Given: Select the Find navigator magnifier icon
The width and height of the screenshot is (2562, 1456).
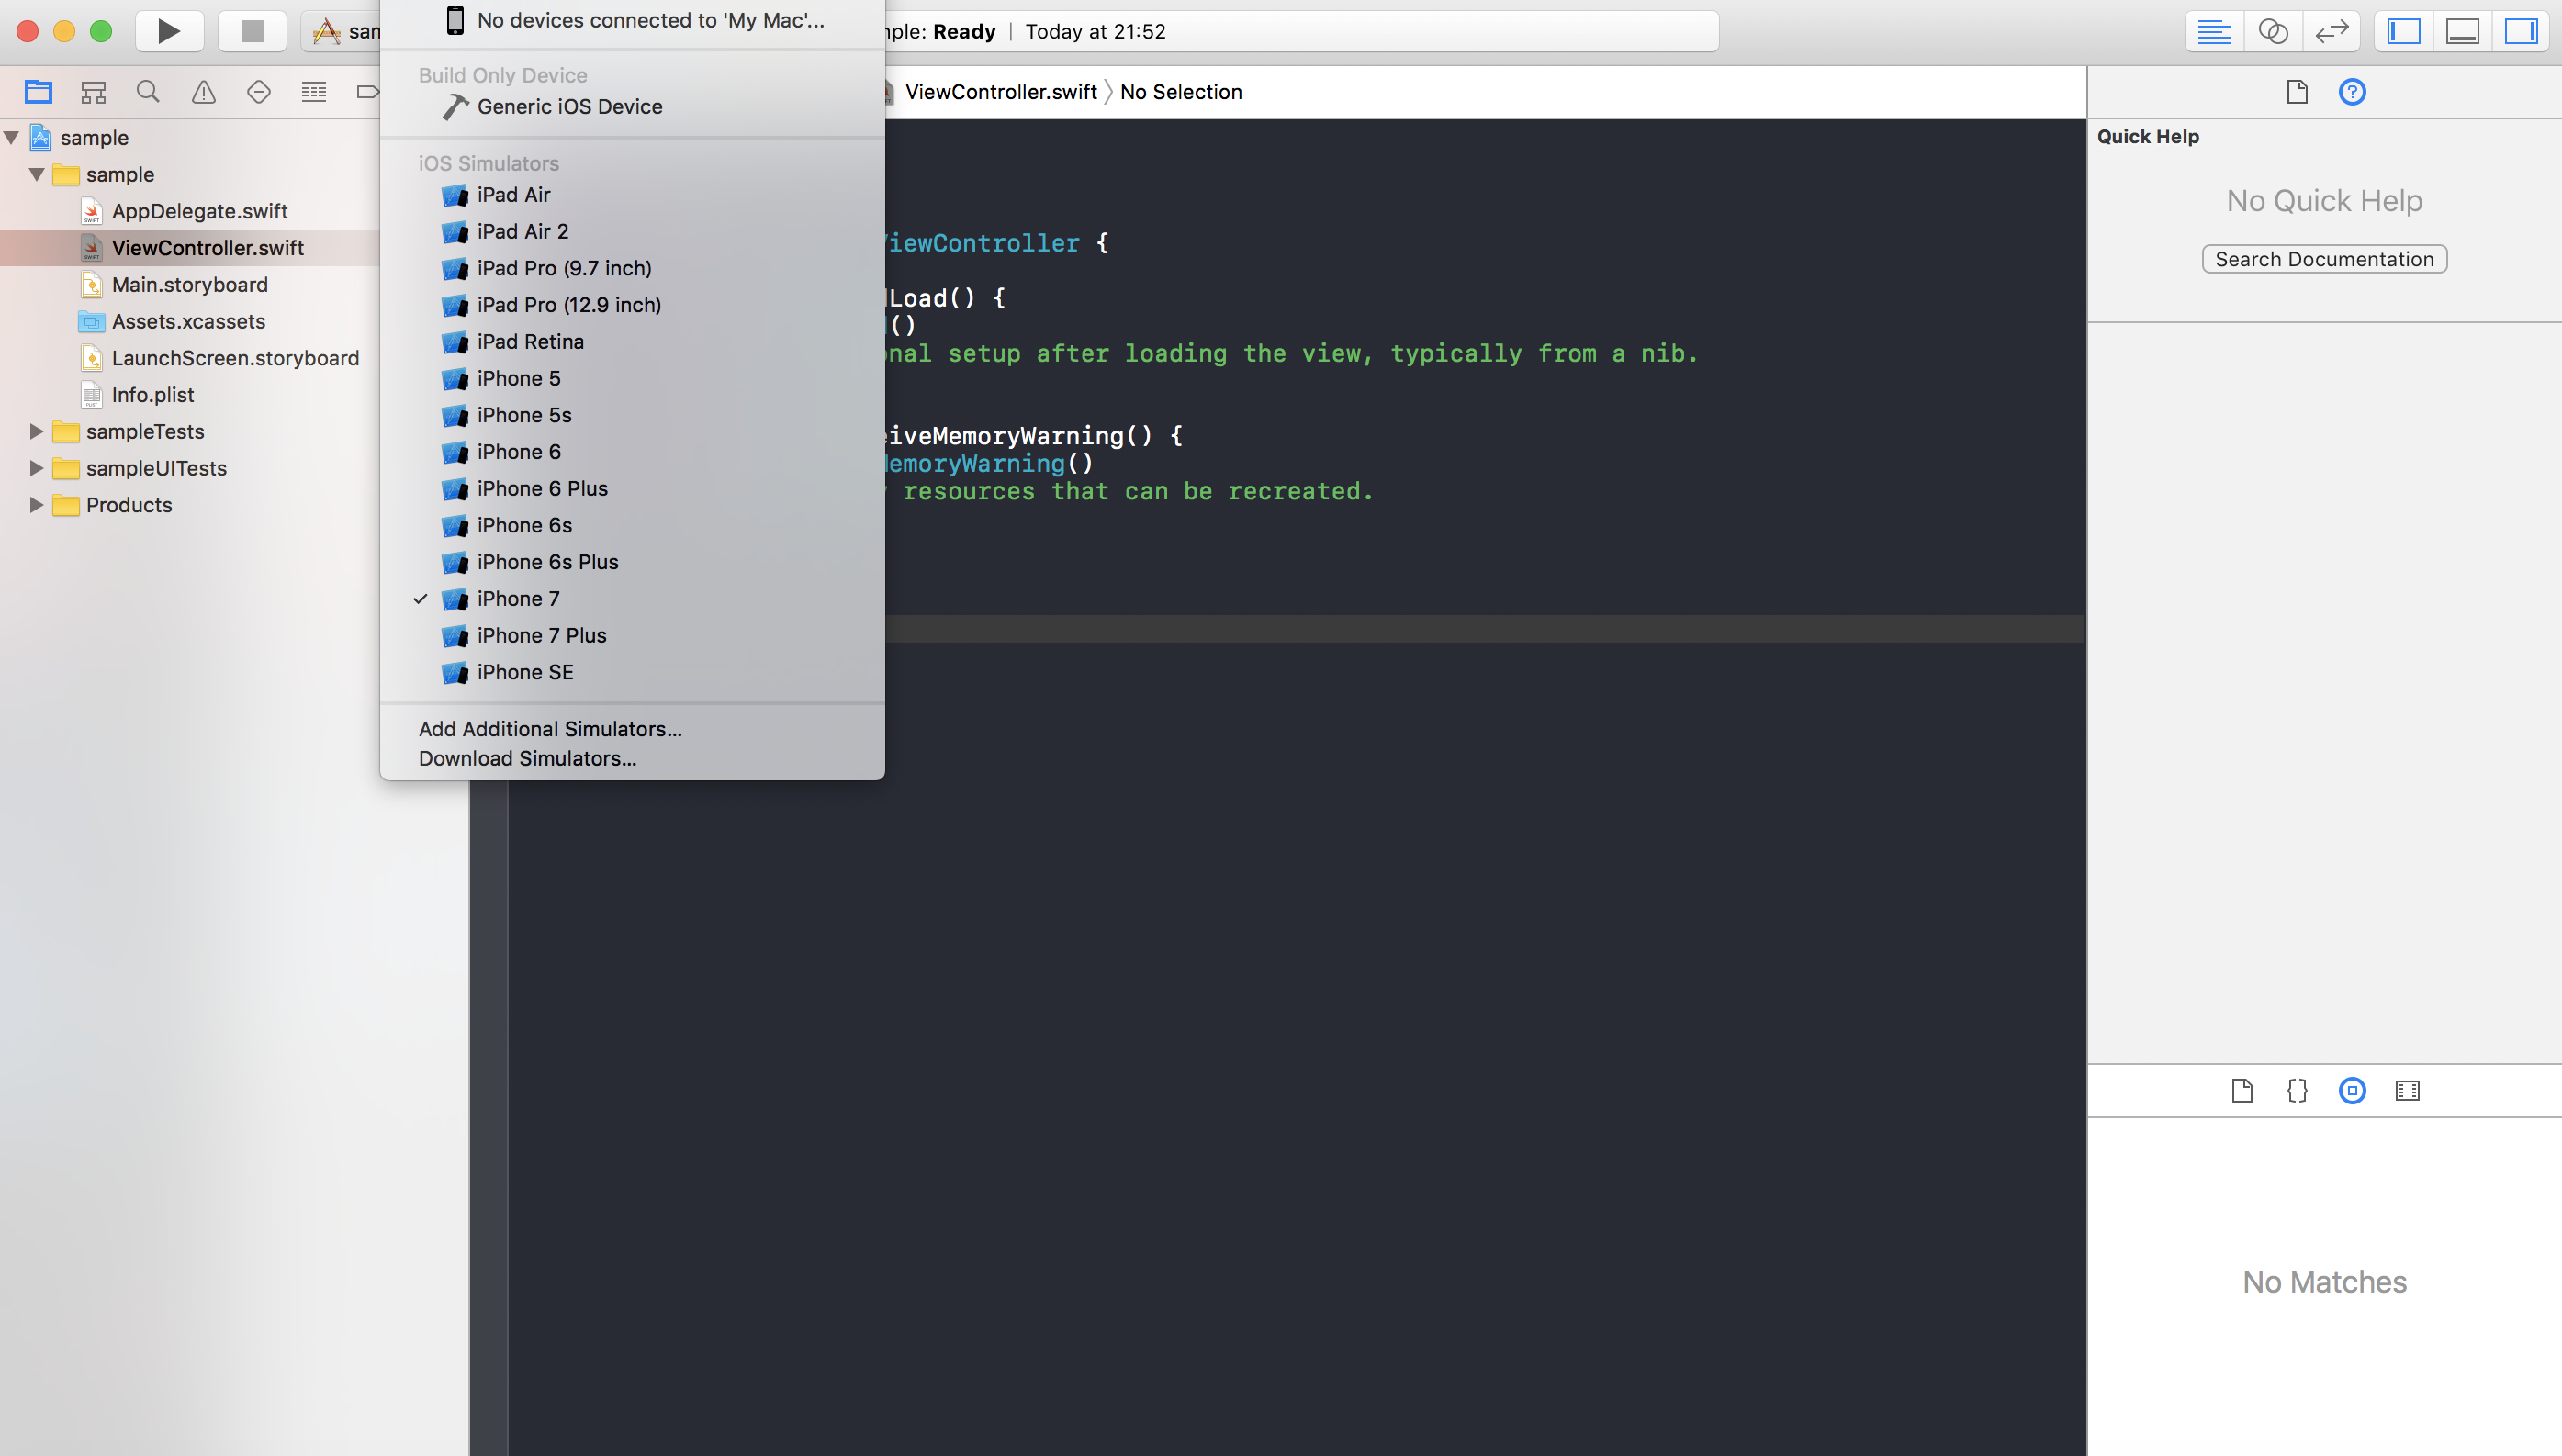Looking at the screenshot, I should [x=148, y=91].
